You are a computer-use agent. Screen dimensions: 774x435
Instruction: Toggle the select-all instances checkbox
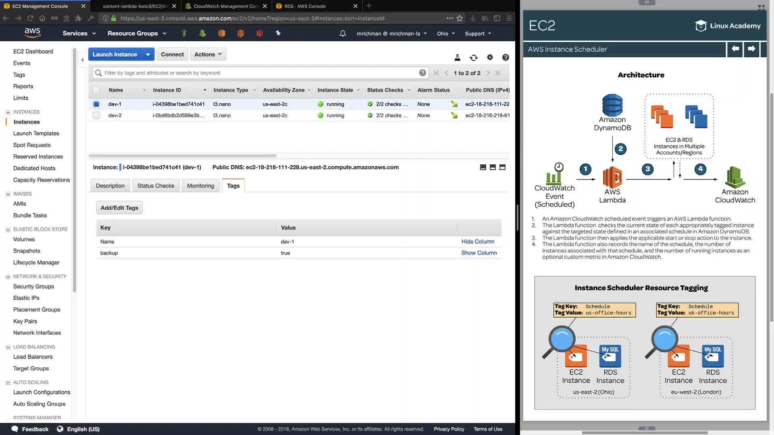tap(96, 90)
